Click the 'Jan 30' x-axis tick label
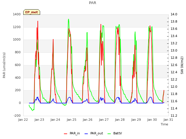 click(x=152, y=120)
